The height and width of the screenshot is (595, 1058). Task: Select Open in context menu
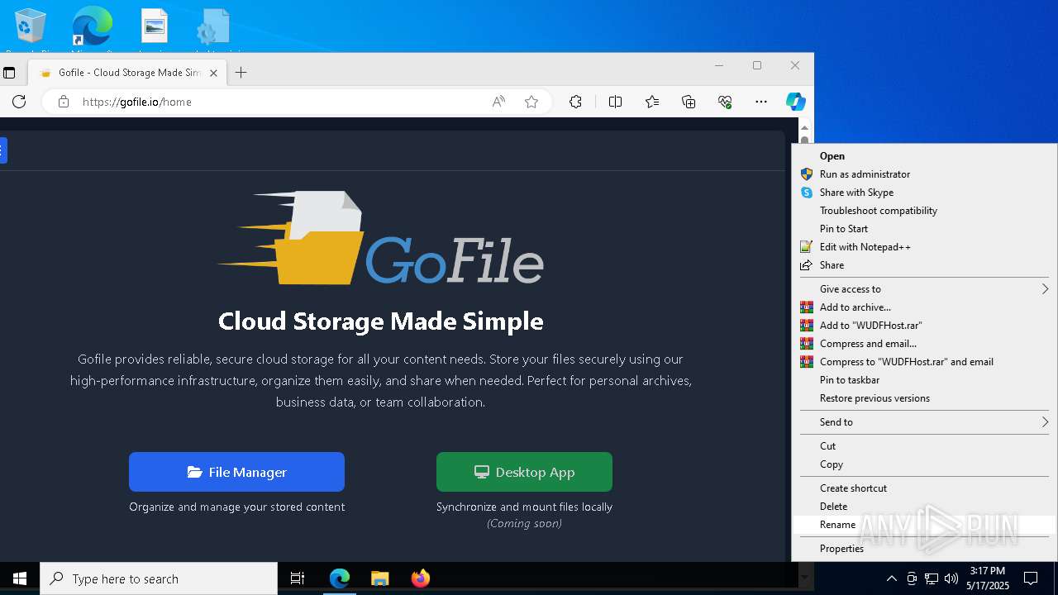click(924, 156)
